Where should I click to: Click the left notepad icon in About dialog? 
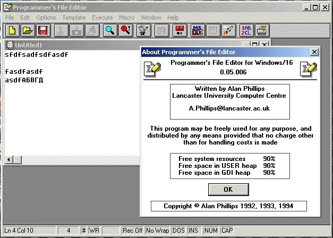152,69
